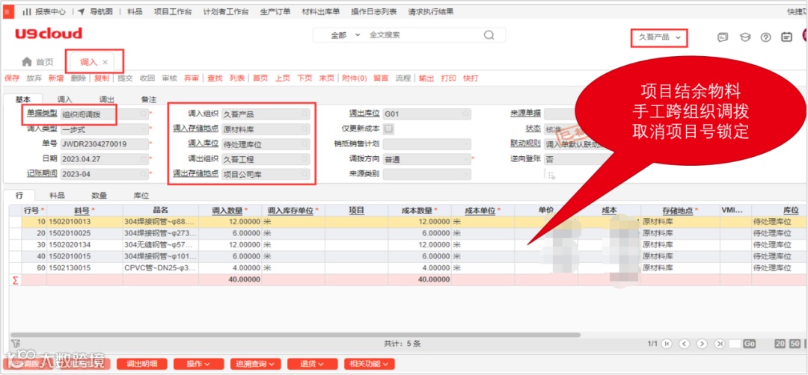
Task: Open 操作日志列表 from top bar
Action: pos(373,11)
